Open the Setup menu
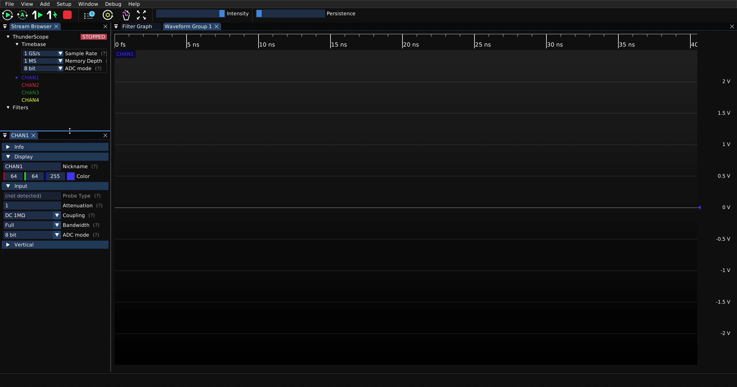 pos(64,4)
